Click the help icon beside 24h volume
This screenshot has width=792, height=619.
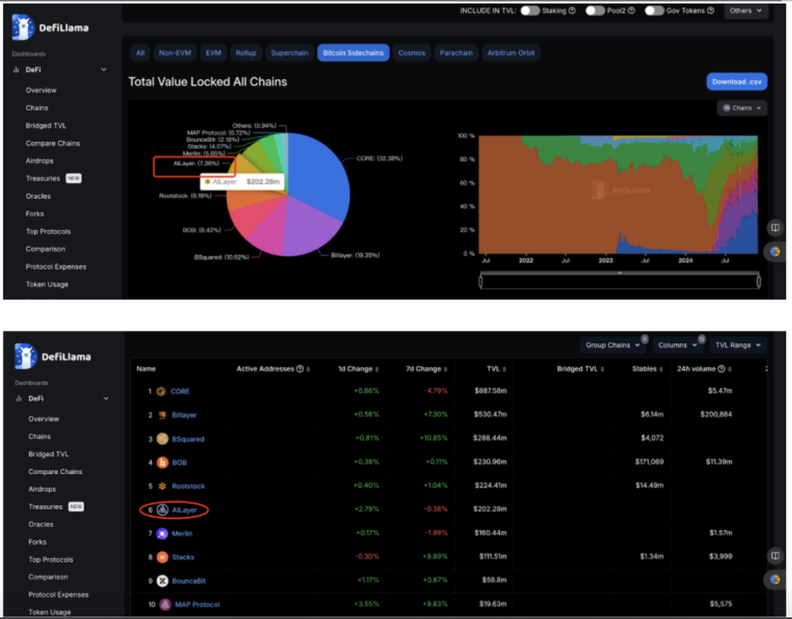tap(722, 369)
